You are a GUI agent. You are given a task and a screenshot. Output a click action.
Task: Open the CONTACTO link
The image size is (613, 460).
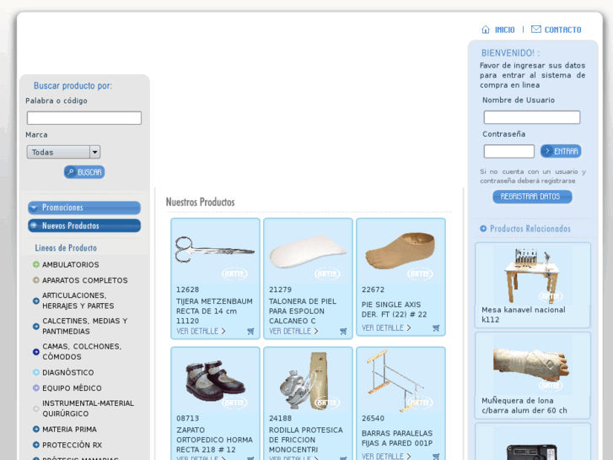coord(563,30)
